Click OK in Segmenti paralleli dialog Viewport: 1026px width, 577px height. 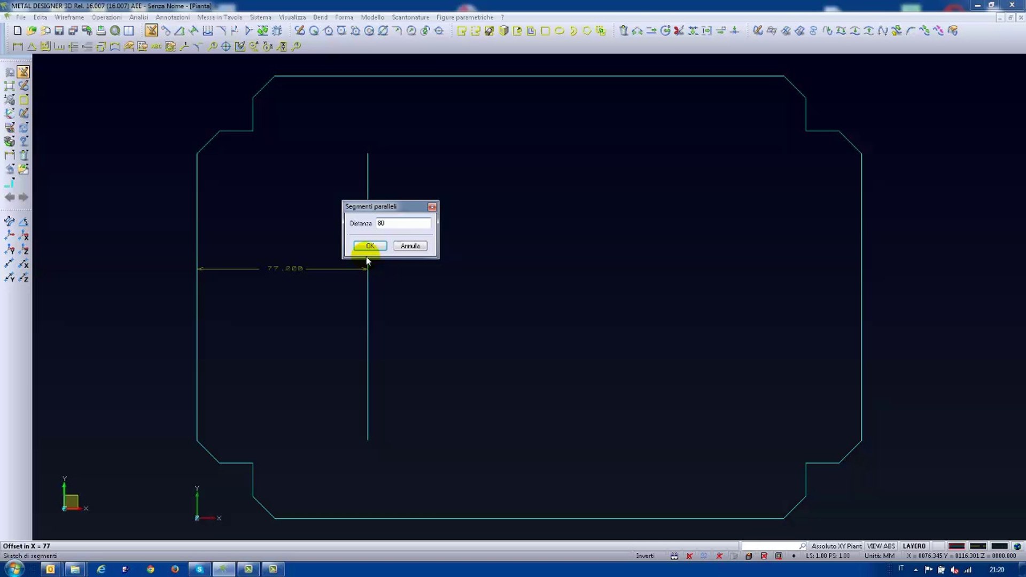tap(370, 246)
